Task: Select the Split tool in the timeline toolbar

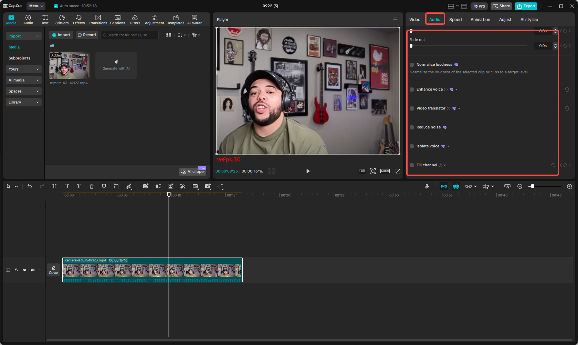Action: tap(54, 186)
